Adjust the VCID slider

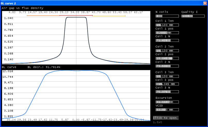click(167, 110)
